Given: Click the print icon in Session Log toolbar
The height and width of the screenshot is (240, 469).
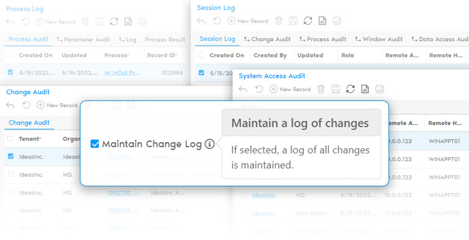Looking at the screenshot, I should point(337,21).
